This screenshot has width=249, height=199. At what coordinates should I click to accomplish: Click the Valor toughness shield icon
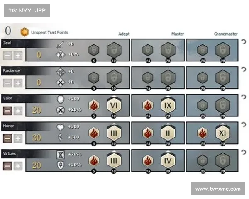pos(61,99)
